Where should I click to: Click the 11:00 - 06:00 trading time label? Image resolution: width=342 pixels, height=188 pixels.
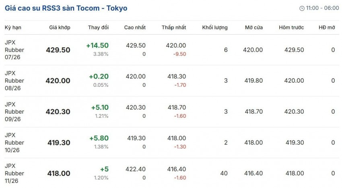(322, 8)
